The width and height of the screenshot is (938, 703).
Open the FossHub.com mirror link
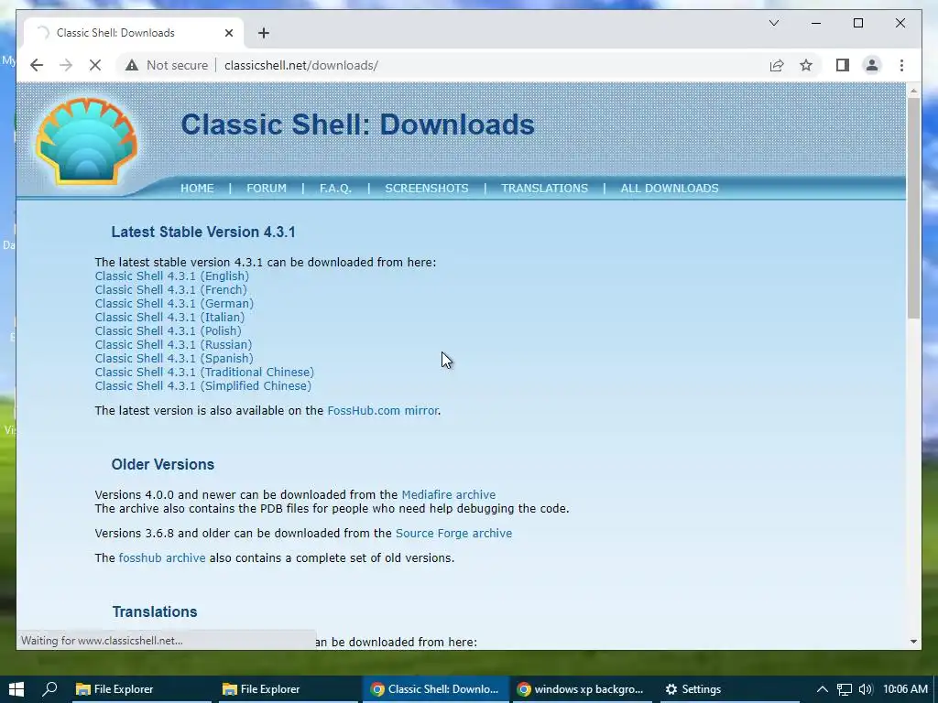(383, 411)
